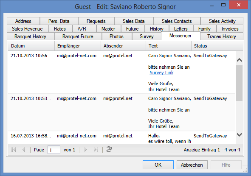Viewport: 251px width, 176px height.
Task: Select message dated 21.10.2013 10:56
Action: pos(122,72)
